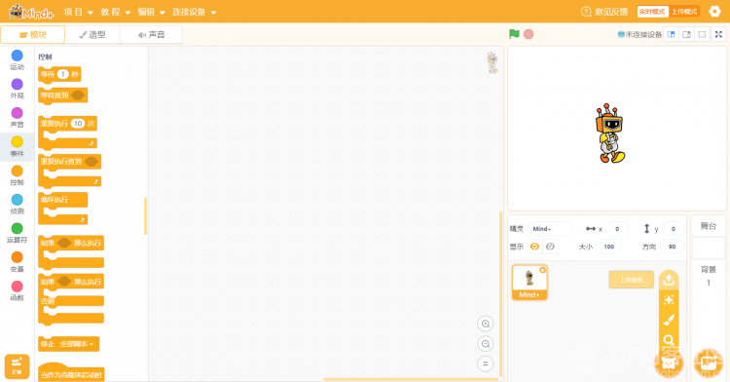Image resolution: width=730 pixels, height=382 pixels.
Task: Open the settings gear icon
Action: click(714, 11)
